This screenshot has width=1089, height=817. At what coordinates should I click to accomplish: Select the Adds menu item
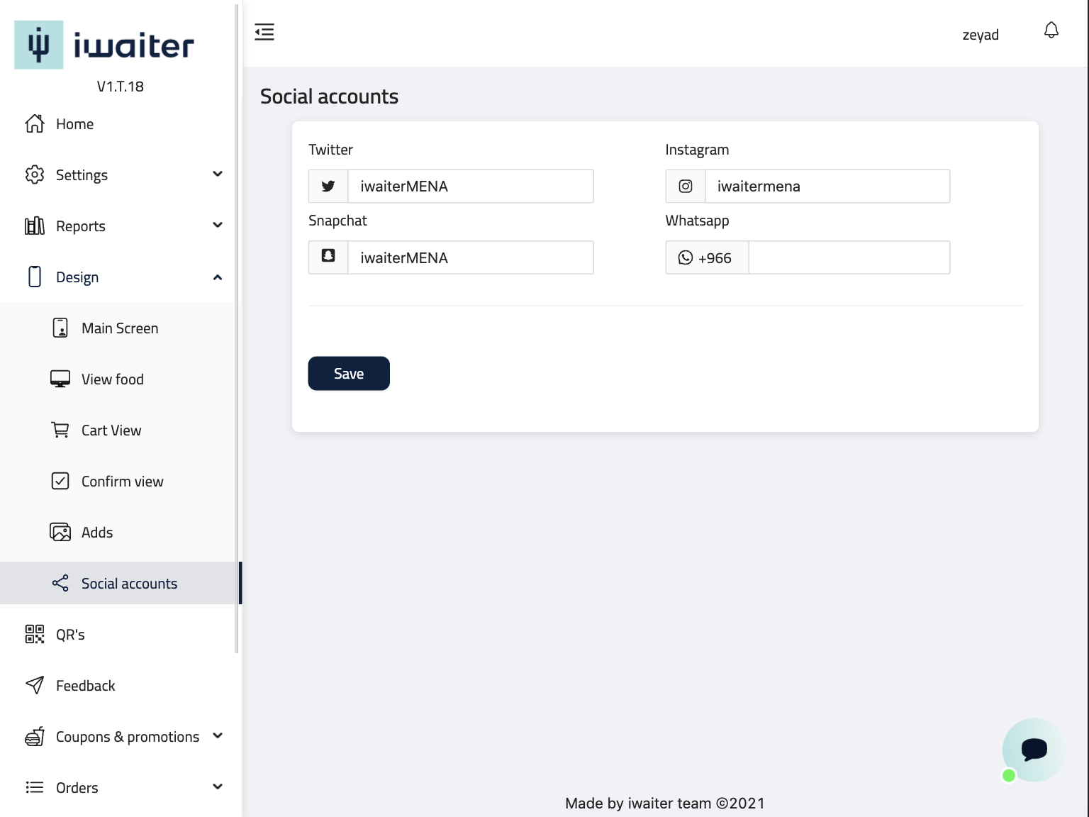pos(97,533)
